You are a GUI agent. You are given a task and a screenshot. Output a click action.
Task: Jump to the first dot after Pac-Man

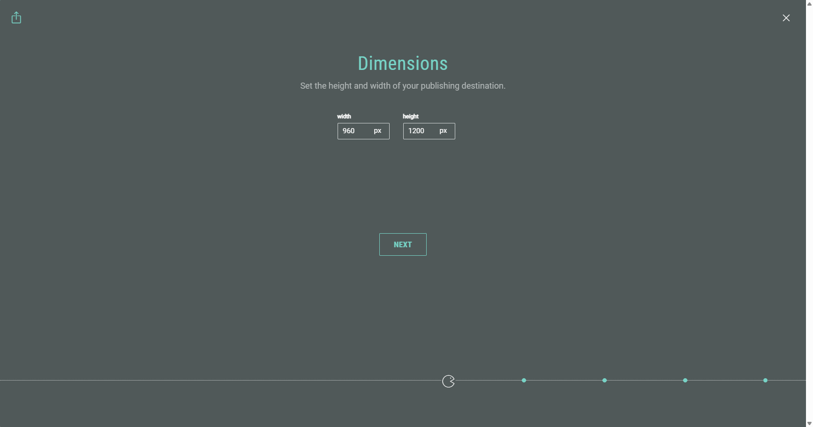coord(524,381)
